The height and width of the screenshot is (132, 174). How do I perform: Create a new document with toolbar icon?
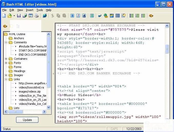4,16
